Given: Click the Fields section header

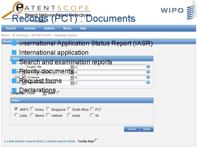Looking at the screenshot, I should click(x=82, y=59).
